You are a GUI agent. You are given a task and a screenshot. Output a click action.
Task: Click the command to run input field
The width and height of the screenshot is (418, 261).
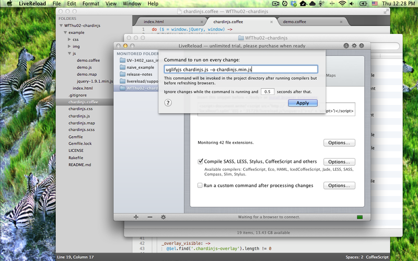241,69
